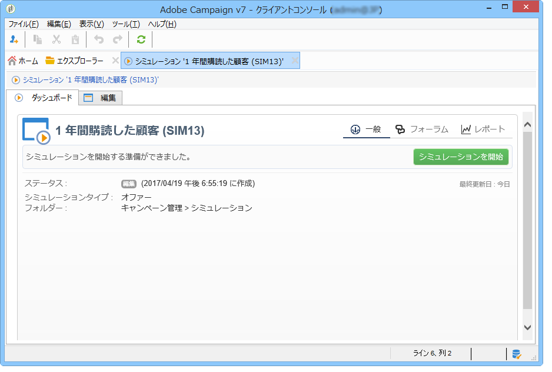
Task: Click the database icon in status bar
Action: point(517,354)
